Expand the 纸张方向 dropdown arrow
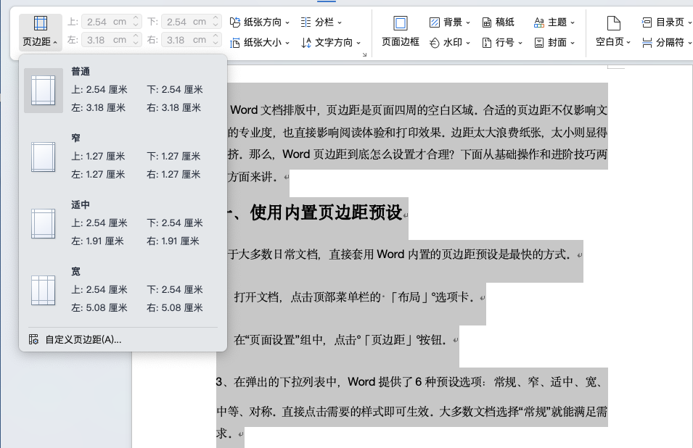Screen dimensions: 693x448 coord(287,22)
